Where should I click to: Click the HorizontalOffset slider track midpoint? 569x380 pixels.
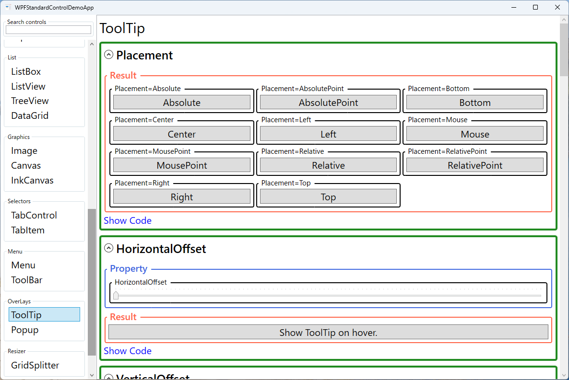[x=329, y=296]
